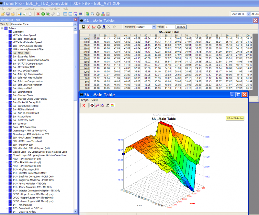Select N2O - RPM Window (6 cyl)

[27, 162]
